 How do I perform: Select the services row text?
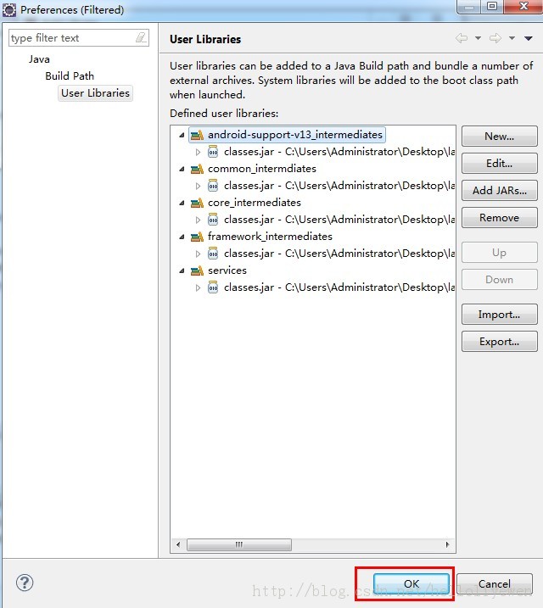point(227,271)
